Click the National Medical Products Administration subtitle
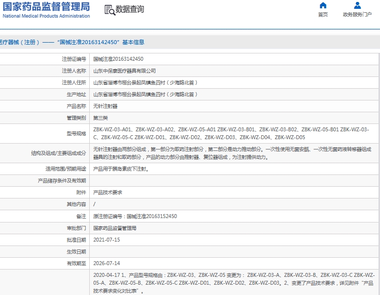Viewport: 380px width, 295px height. pyautogui.click(x=46, y=16)
